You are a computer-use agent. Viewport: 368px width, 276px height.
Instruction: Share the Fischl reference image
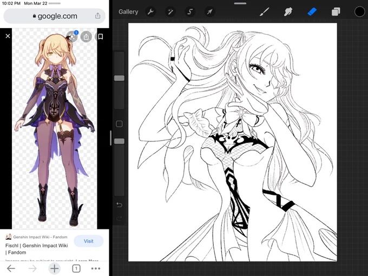point(86,37)
